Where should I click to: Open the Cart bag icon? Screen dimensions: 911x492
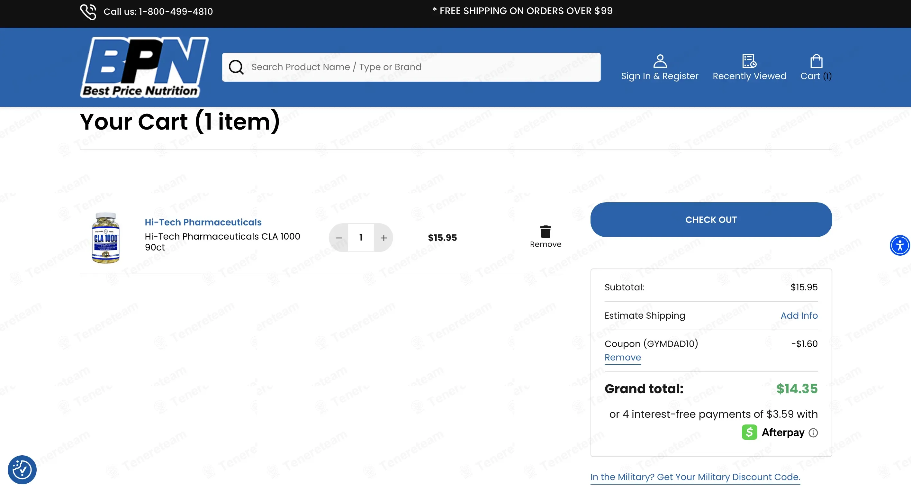816,61
